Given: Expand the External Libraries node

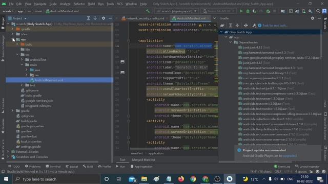Looking at the screenshot, I should (x=8, y=152).
